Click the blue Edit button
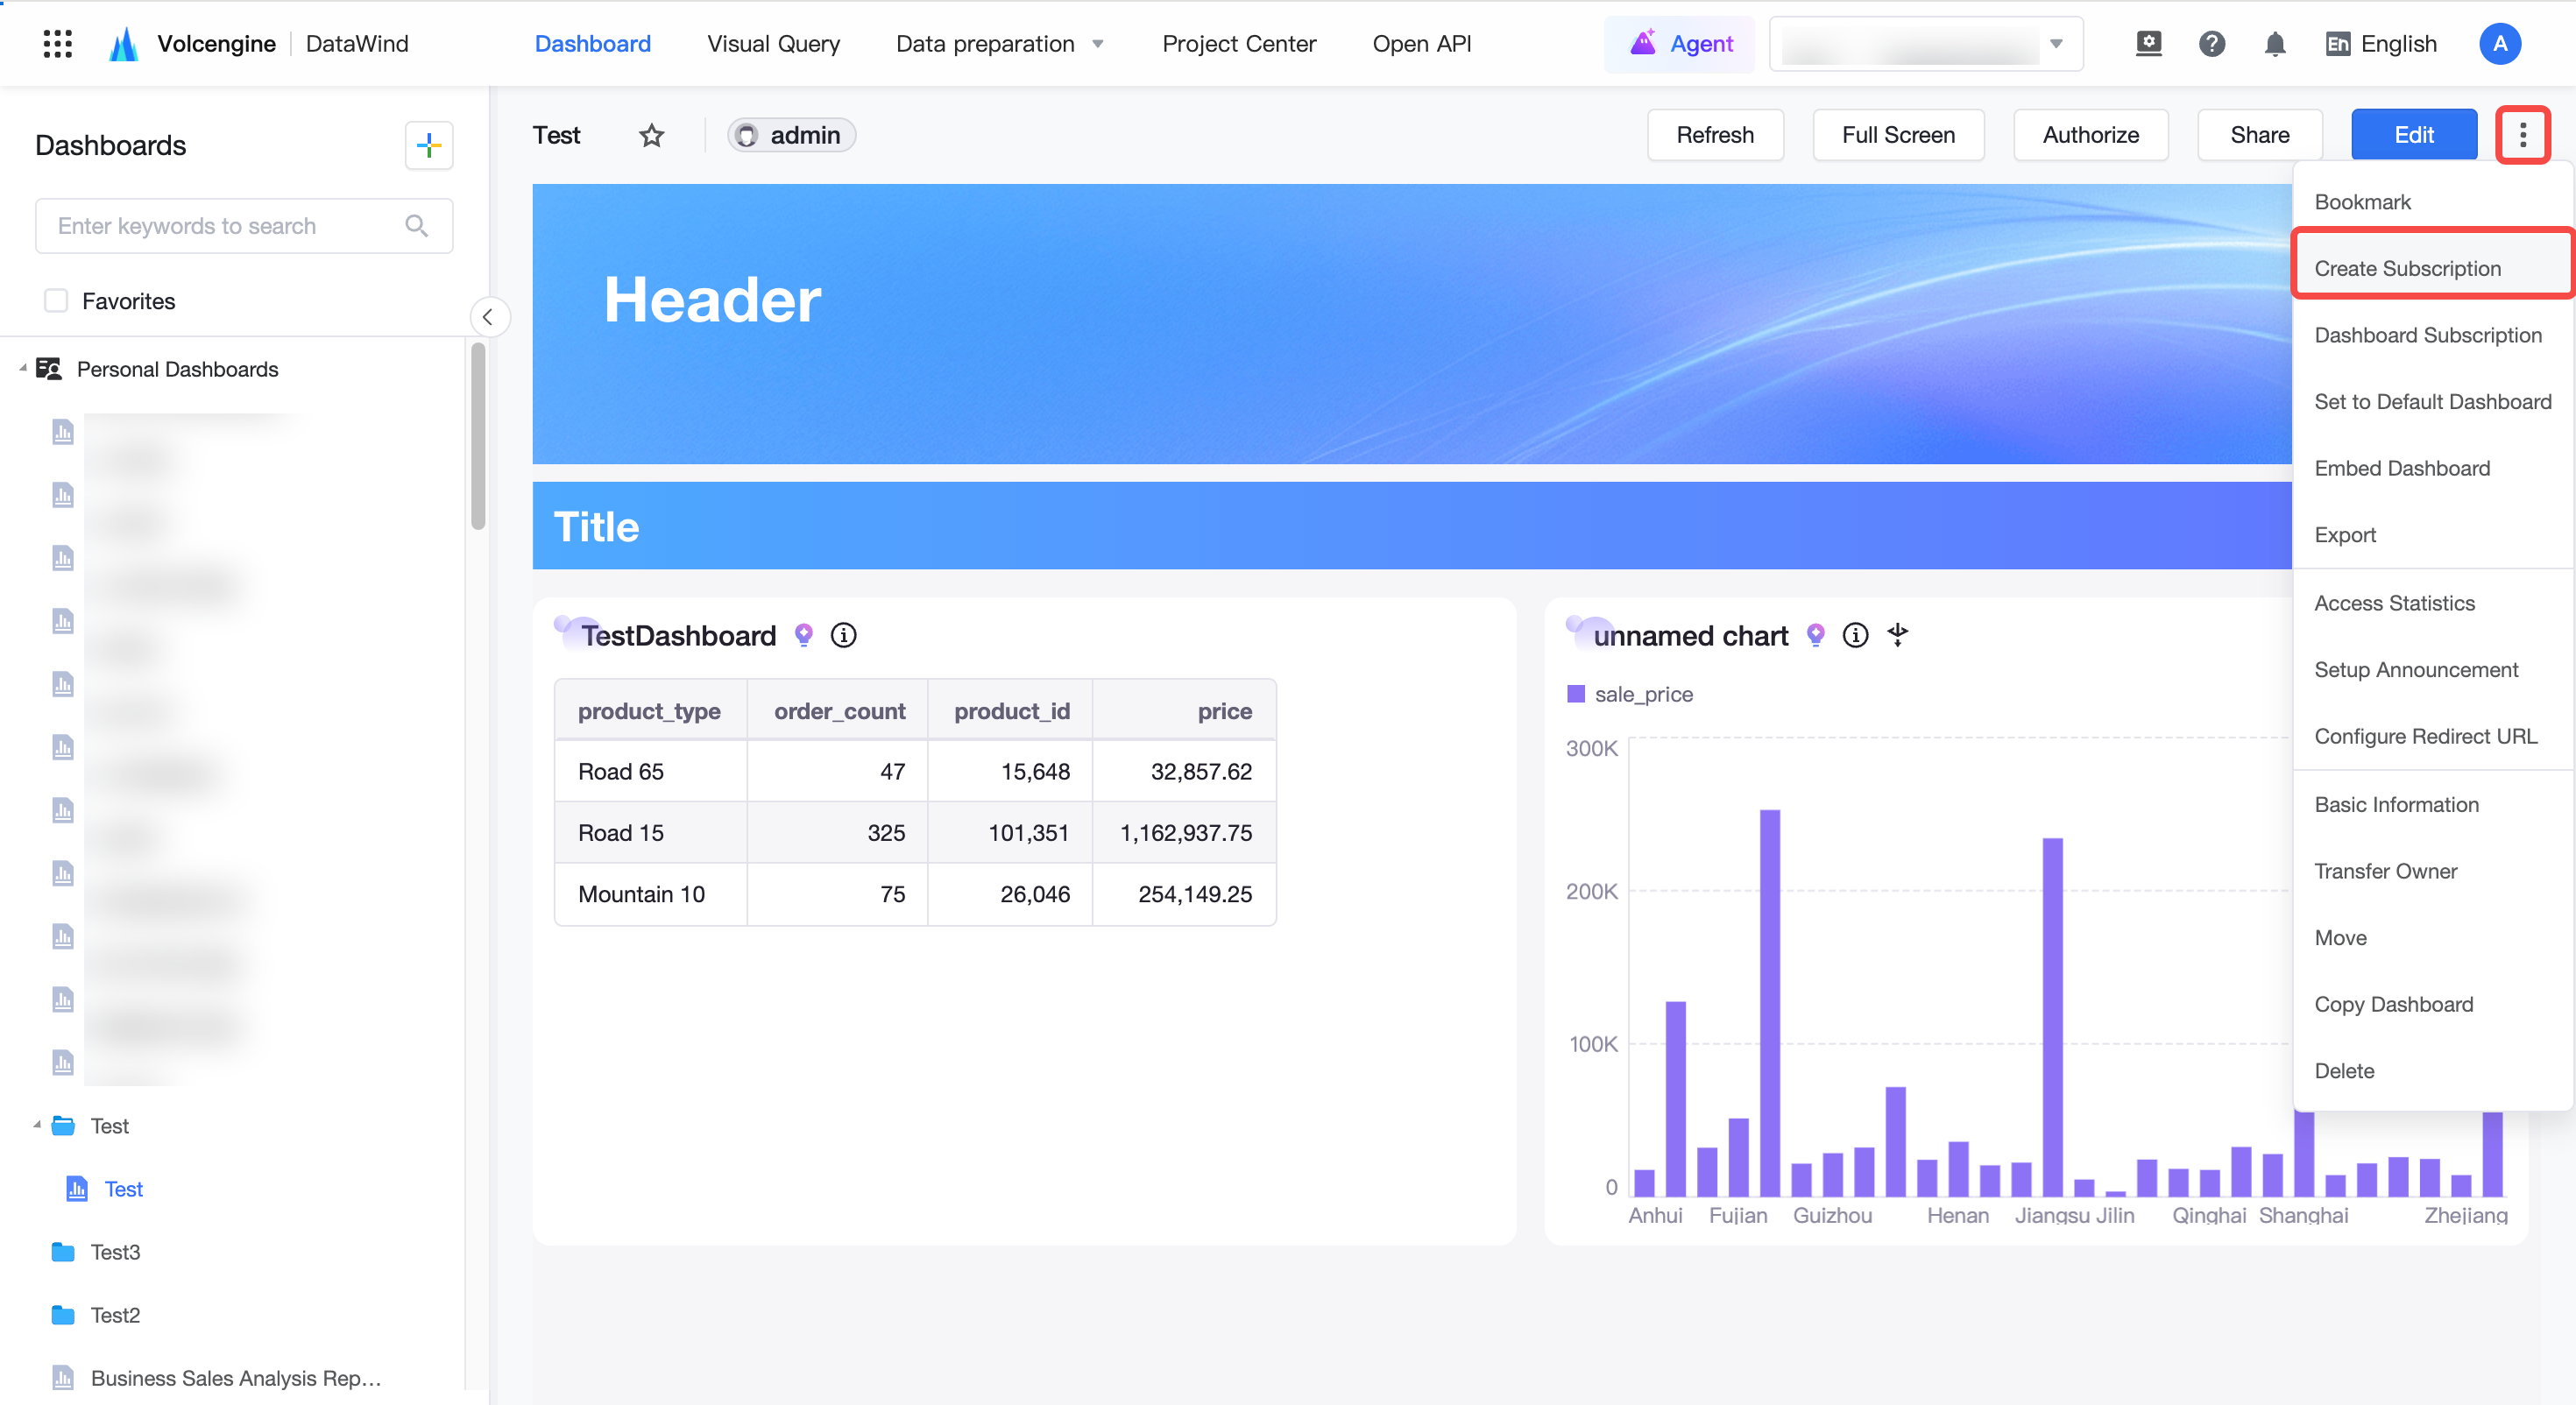Screen dimensions: 2576x1405 tap(2413, 135)
